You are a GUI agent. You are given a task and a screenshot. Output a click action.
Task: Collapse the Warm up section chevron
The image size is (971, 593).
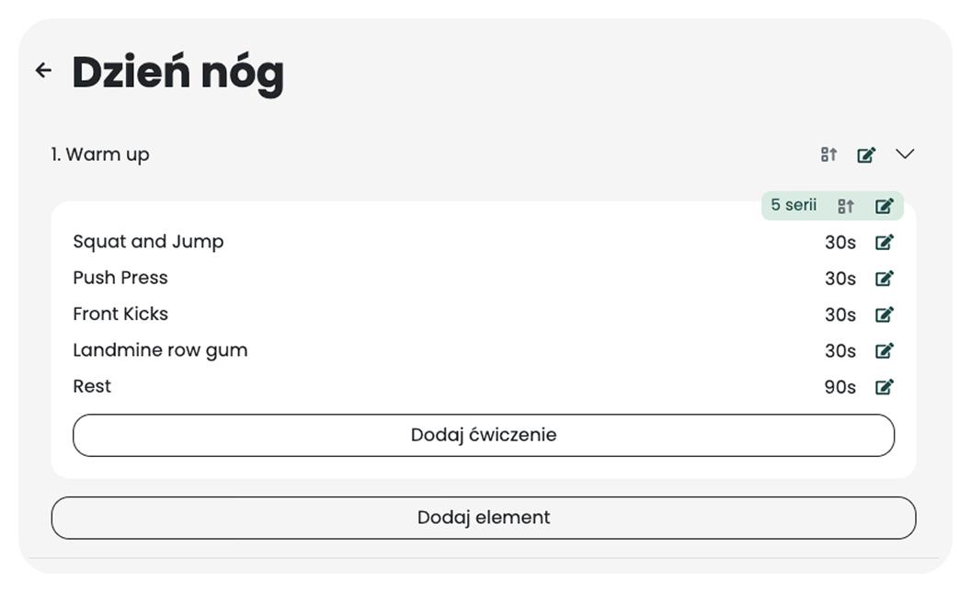point(905,154)
